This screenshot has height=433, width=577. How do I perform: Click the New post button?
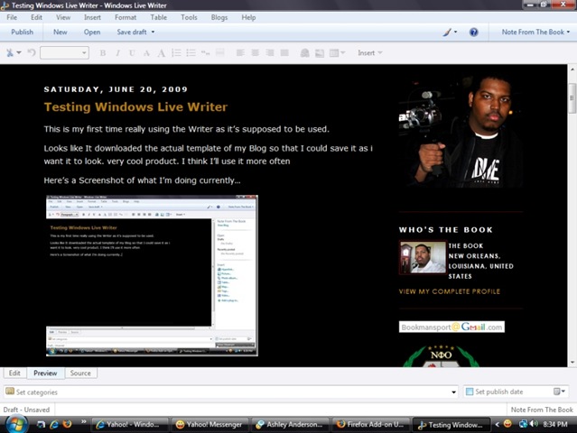click(60, 32)
